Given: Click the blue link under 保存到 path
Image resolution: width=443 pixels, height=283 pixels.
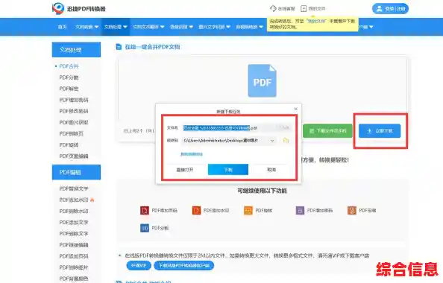Looking at the screenshot, I should click(192, 154).
